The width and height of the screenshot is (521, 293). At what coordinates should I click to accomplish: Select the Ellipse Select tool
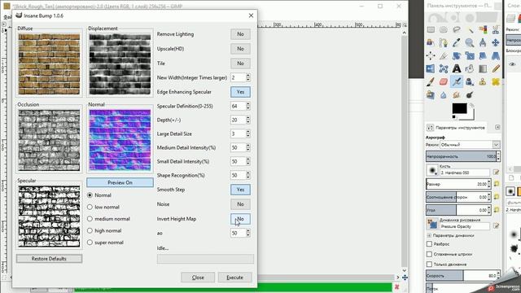point(444,30)
